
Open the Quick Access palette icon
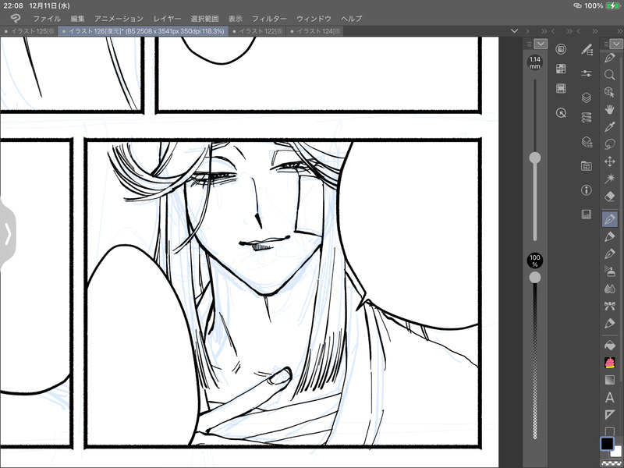pos(561,49)
